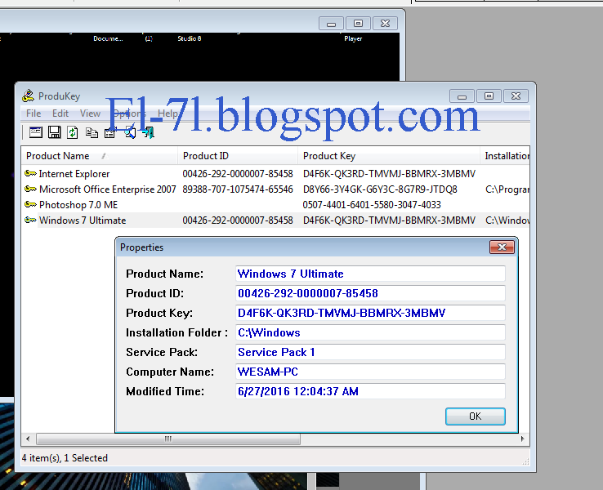This screenshot has width=603, height=490.
Task: Open the Select Source toolbar icon
Action: point(36,132)
